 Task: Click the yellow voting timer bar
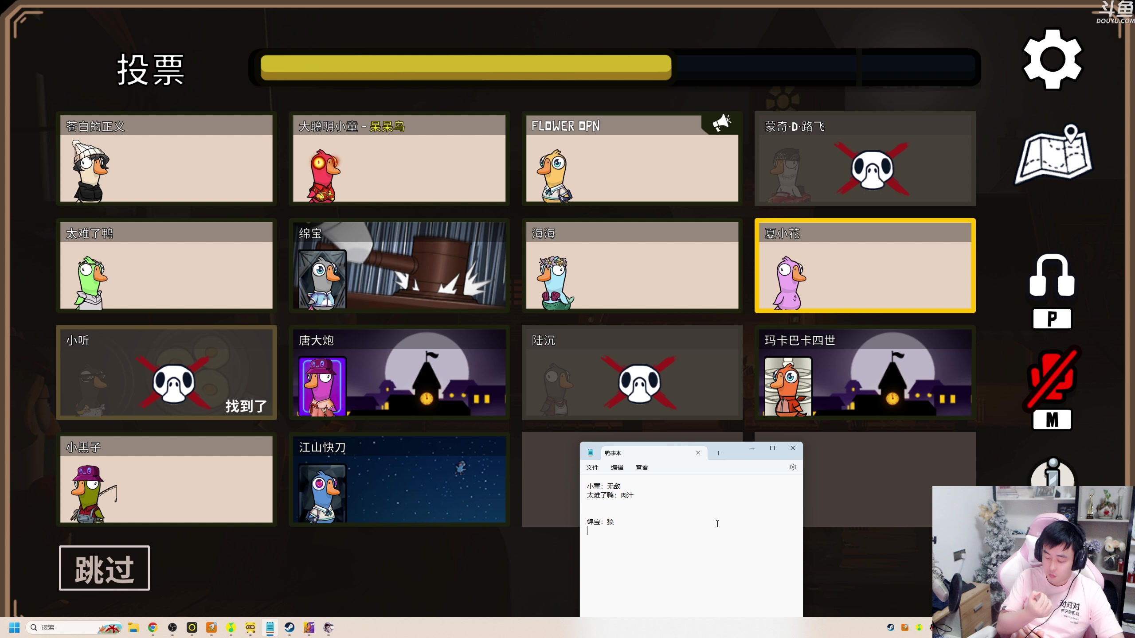pos(466,67)
